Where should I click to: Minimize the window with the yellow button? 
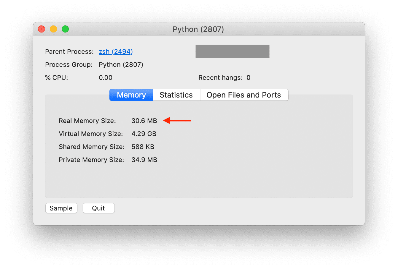click(x=53, y=29)
